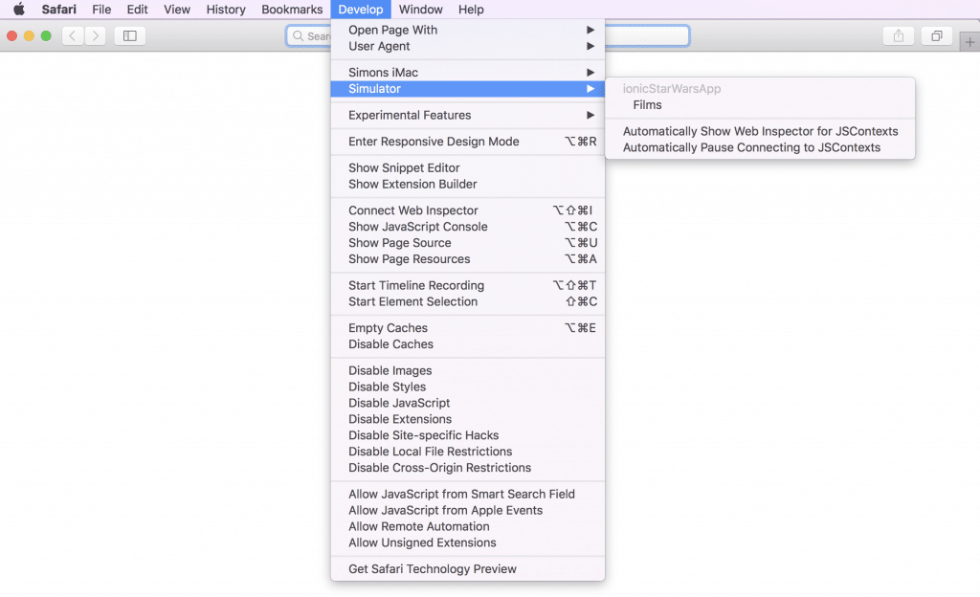Expand the User Agent submenu
Viewport: 980px width, 597px height.
coord(467,46)
